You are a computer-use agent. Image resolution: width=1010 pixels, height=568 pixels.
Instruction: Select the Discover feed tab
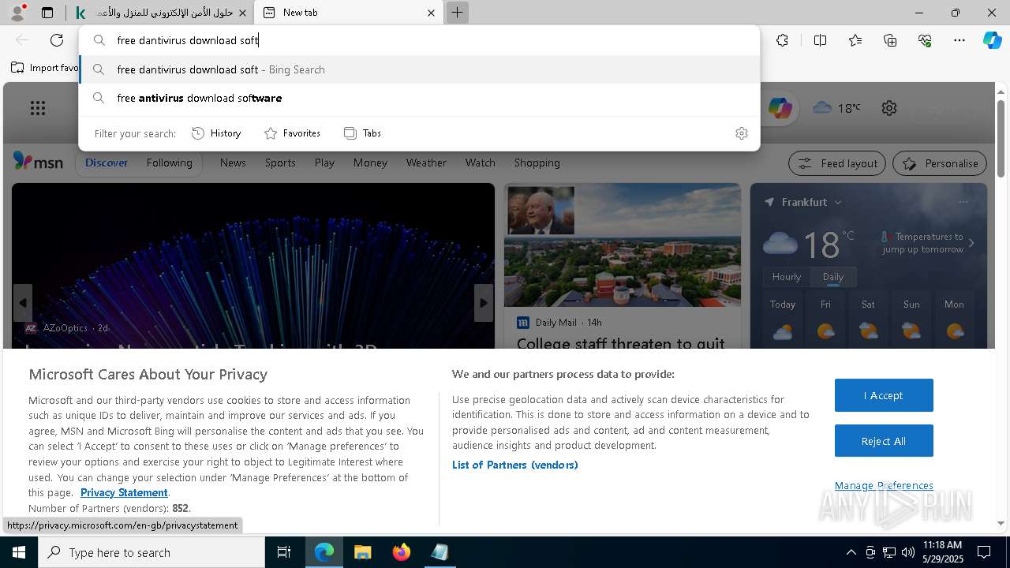tap(107, 163)
